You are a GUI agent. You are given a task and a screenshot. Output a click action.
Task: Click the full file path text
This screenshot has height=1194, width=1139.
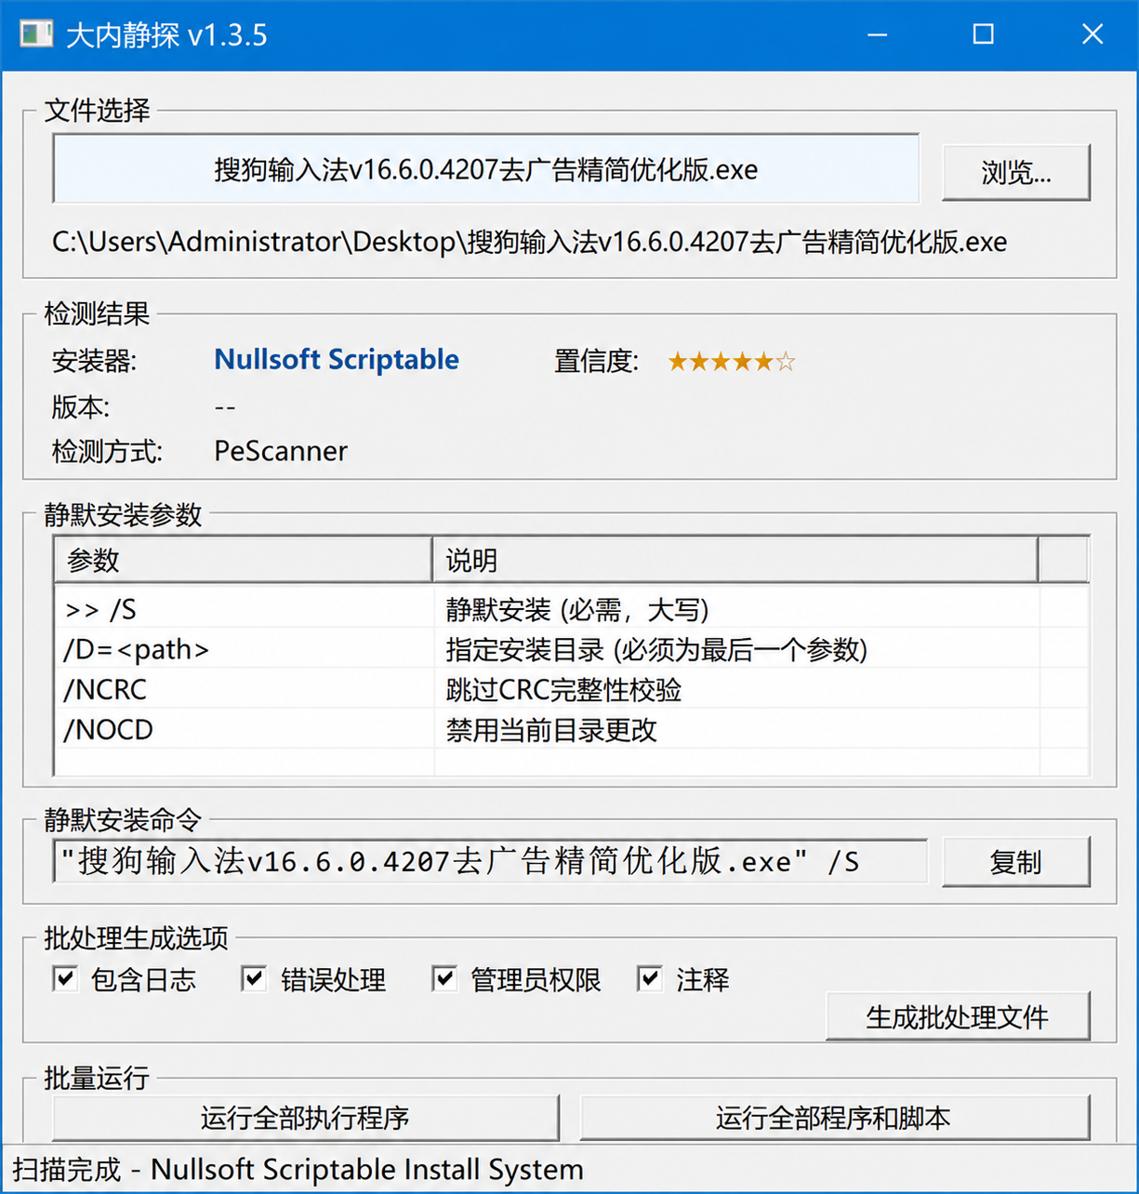[x=529, y=242]
